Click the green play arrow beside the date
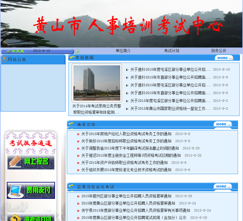This screenshot has width=243, height=221. point(77,51)
